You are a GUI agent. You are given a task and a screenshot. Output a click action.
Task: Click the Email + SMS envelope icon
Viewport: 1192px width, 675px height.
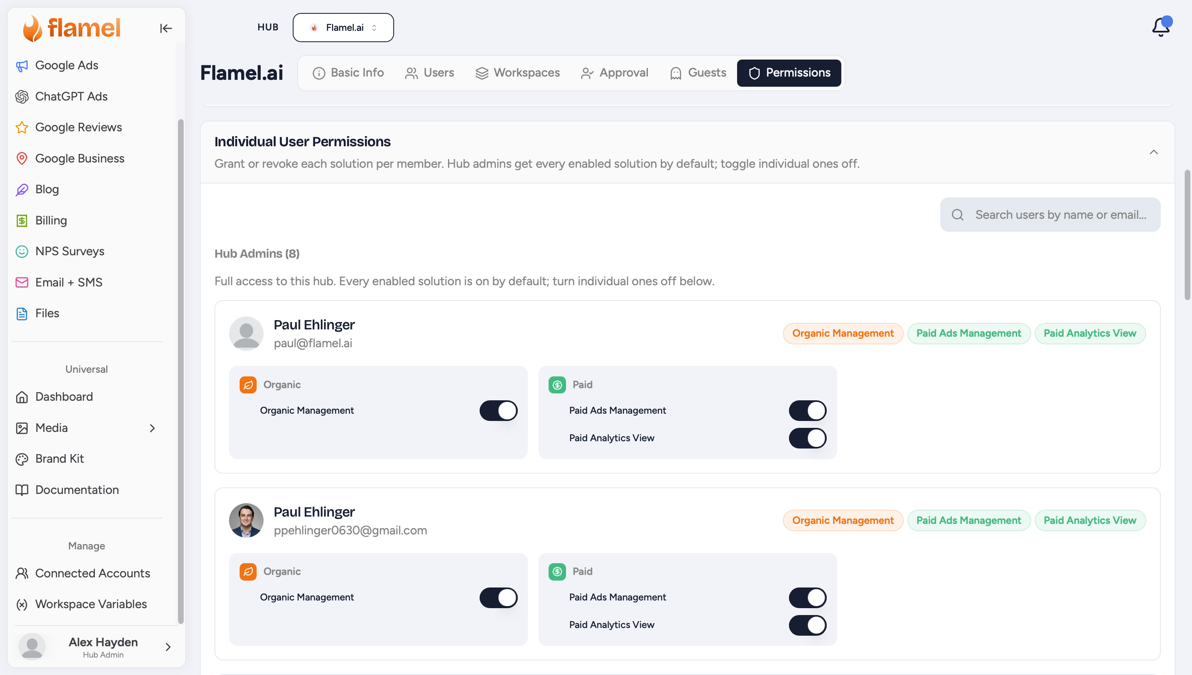pyautogui.click(x=22, y=282)
